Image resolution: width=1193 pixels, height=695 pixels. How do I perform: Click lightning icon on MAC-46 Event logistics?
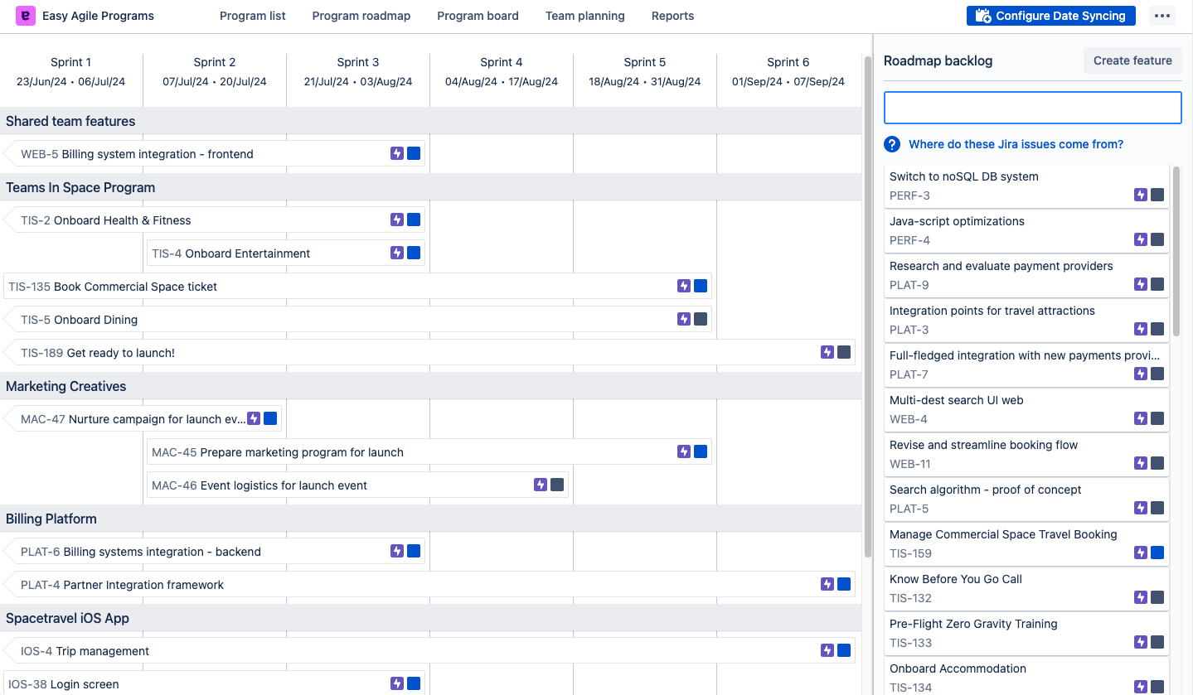coord(541,485)
